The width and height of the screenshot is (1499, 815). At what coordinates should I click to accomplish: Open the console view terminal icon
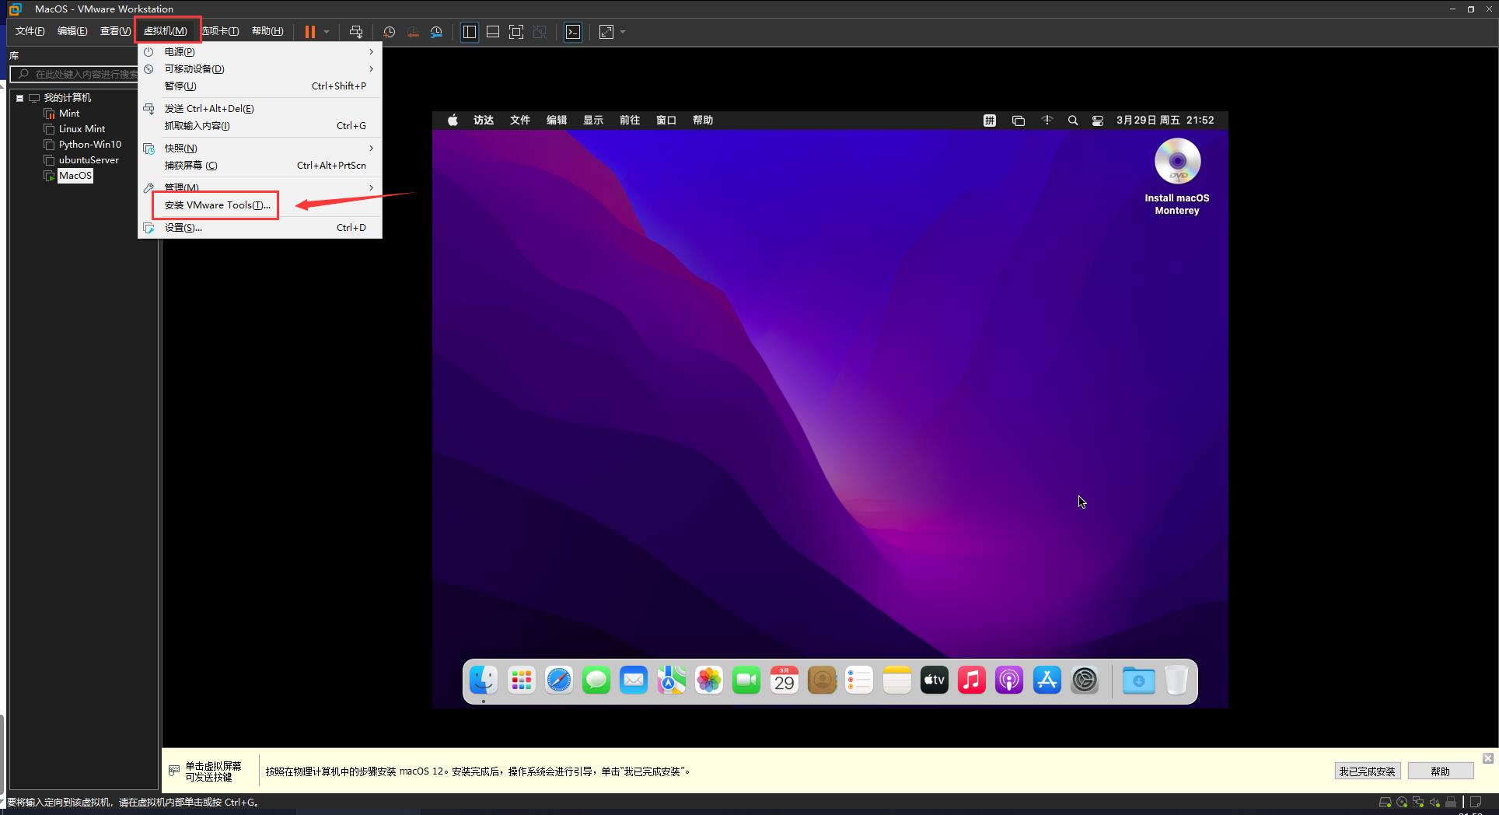(x=573, y=32)
